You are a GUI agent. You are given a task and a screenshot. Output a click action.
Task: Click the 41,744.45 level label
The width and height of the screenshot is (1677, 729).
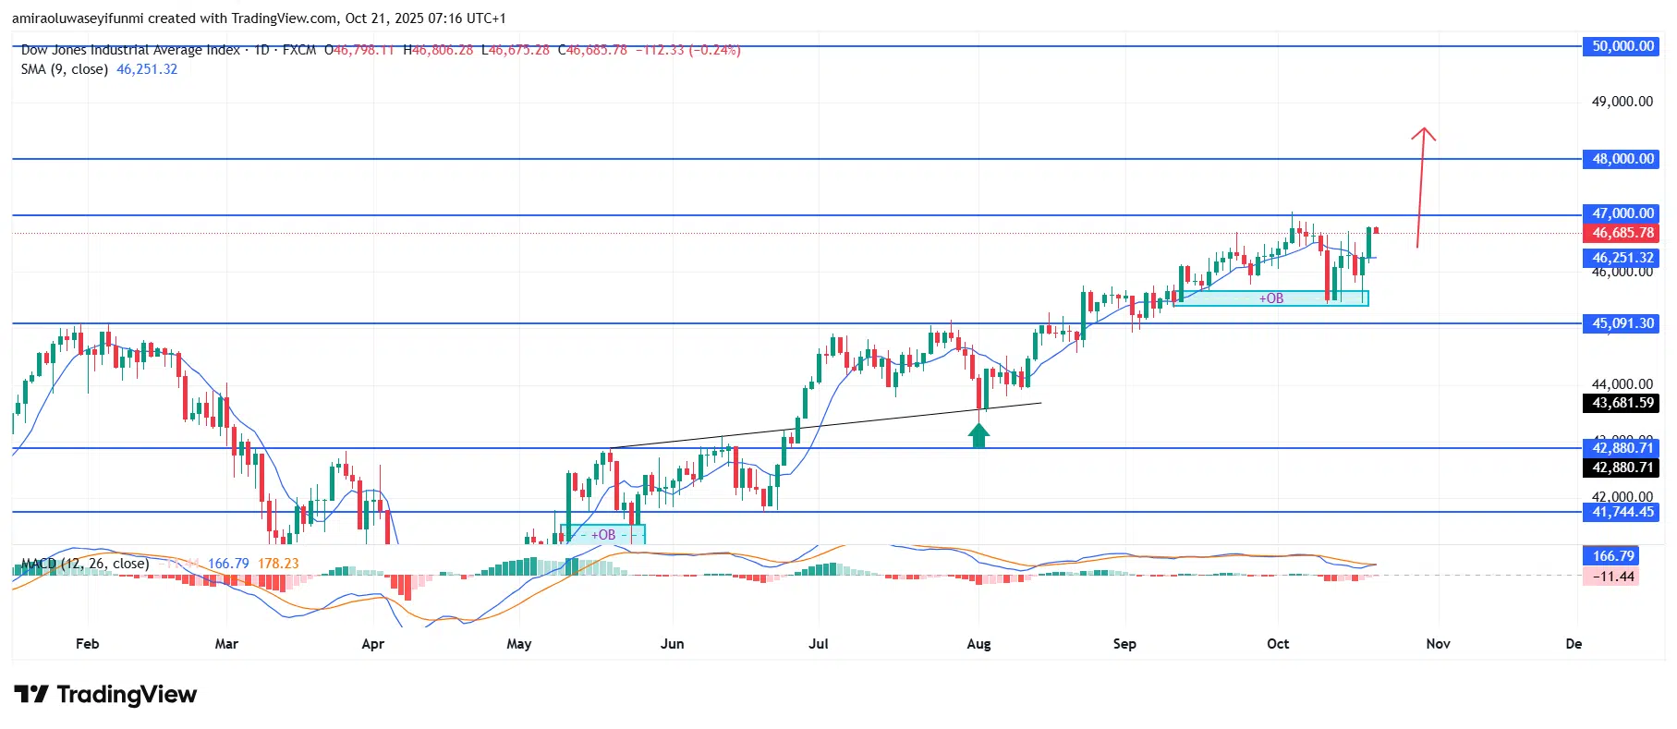pos(1622,512)
